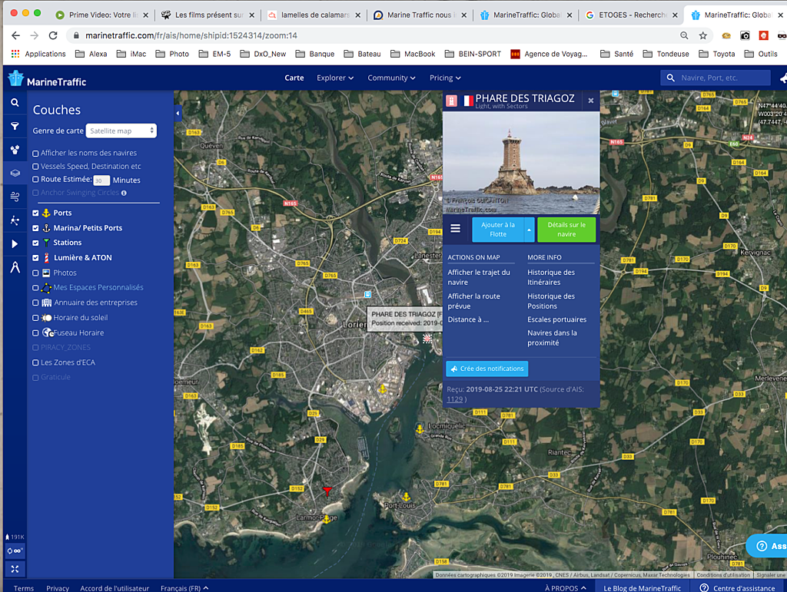Open the Genre de carte map type dropdown

coord(121,131)
